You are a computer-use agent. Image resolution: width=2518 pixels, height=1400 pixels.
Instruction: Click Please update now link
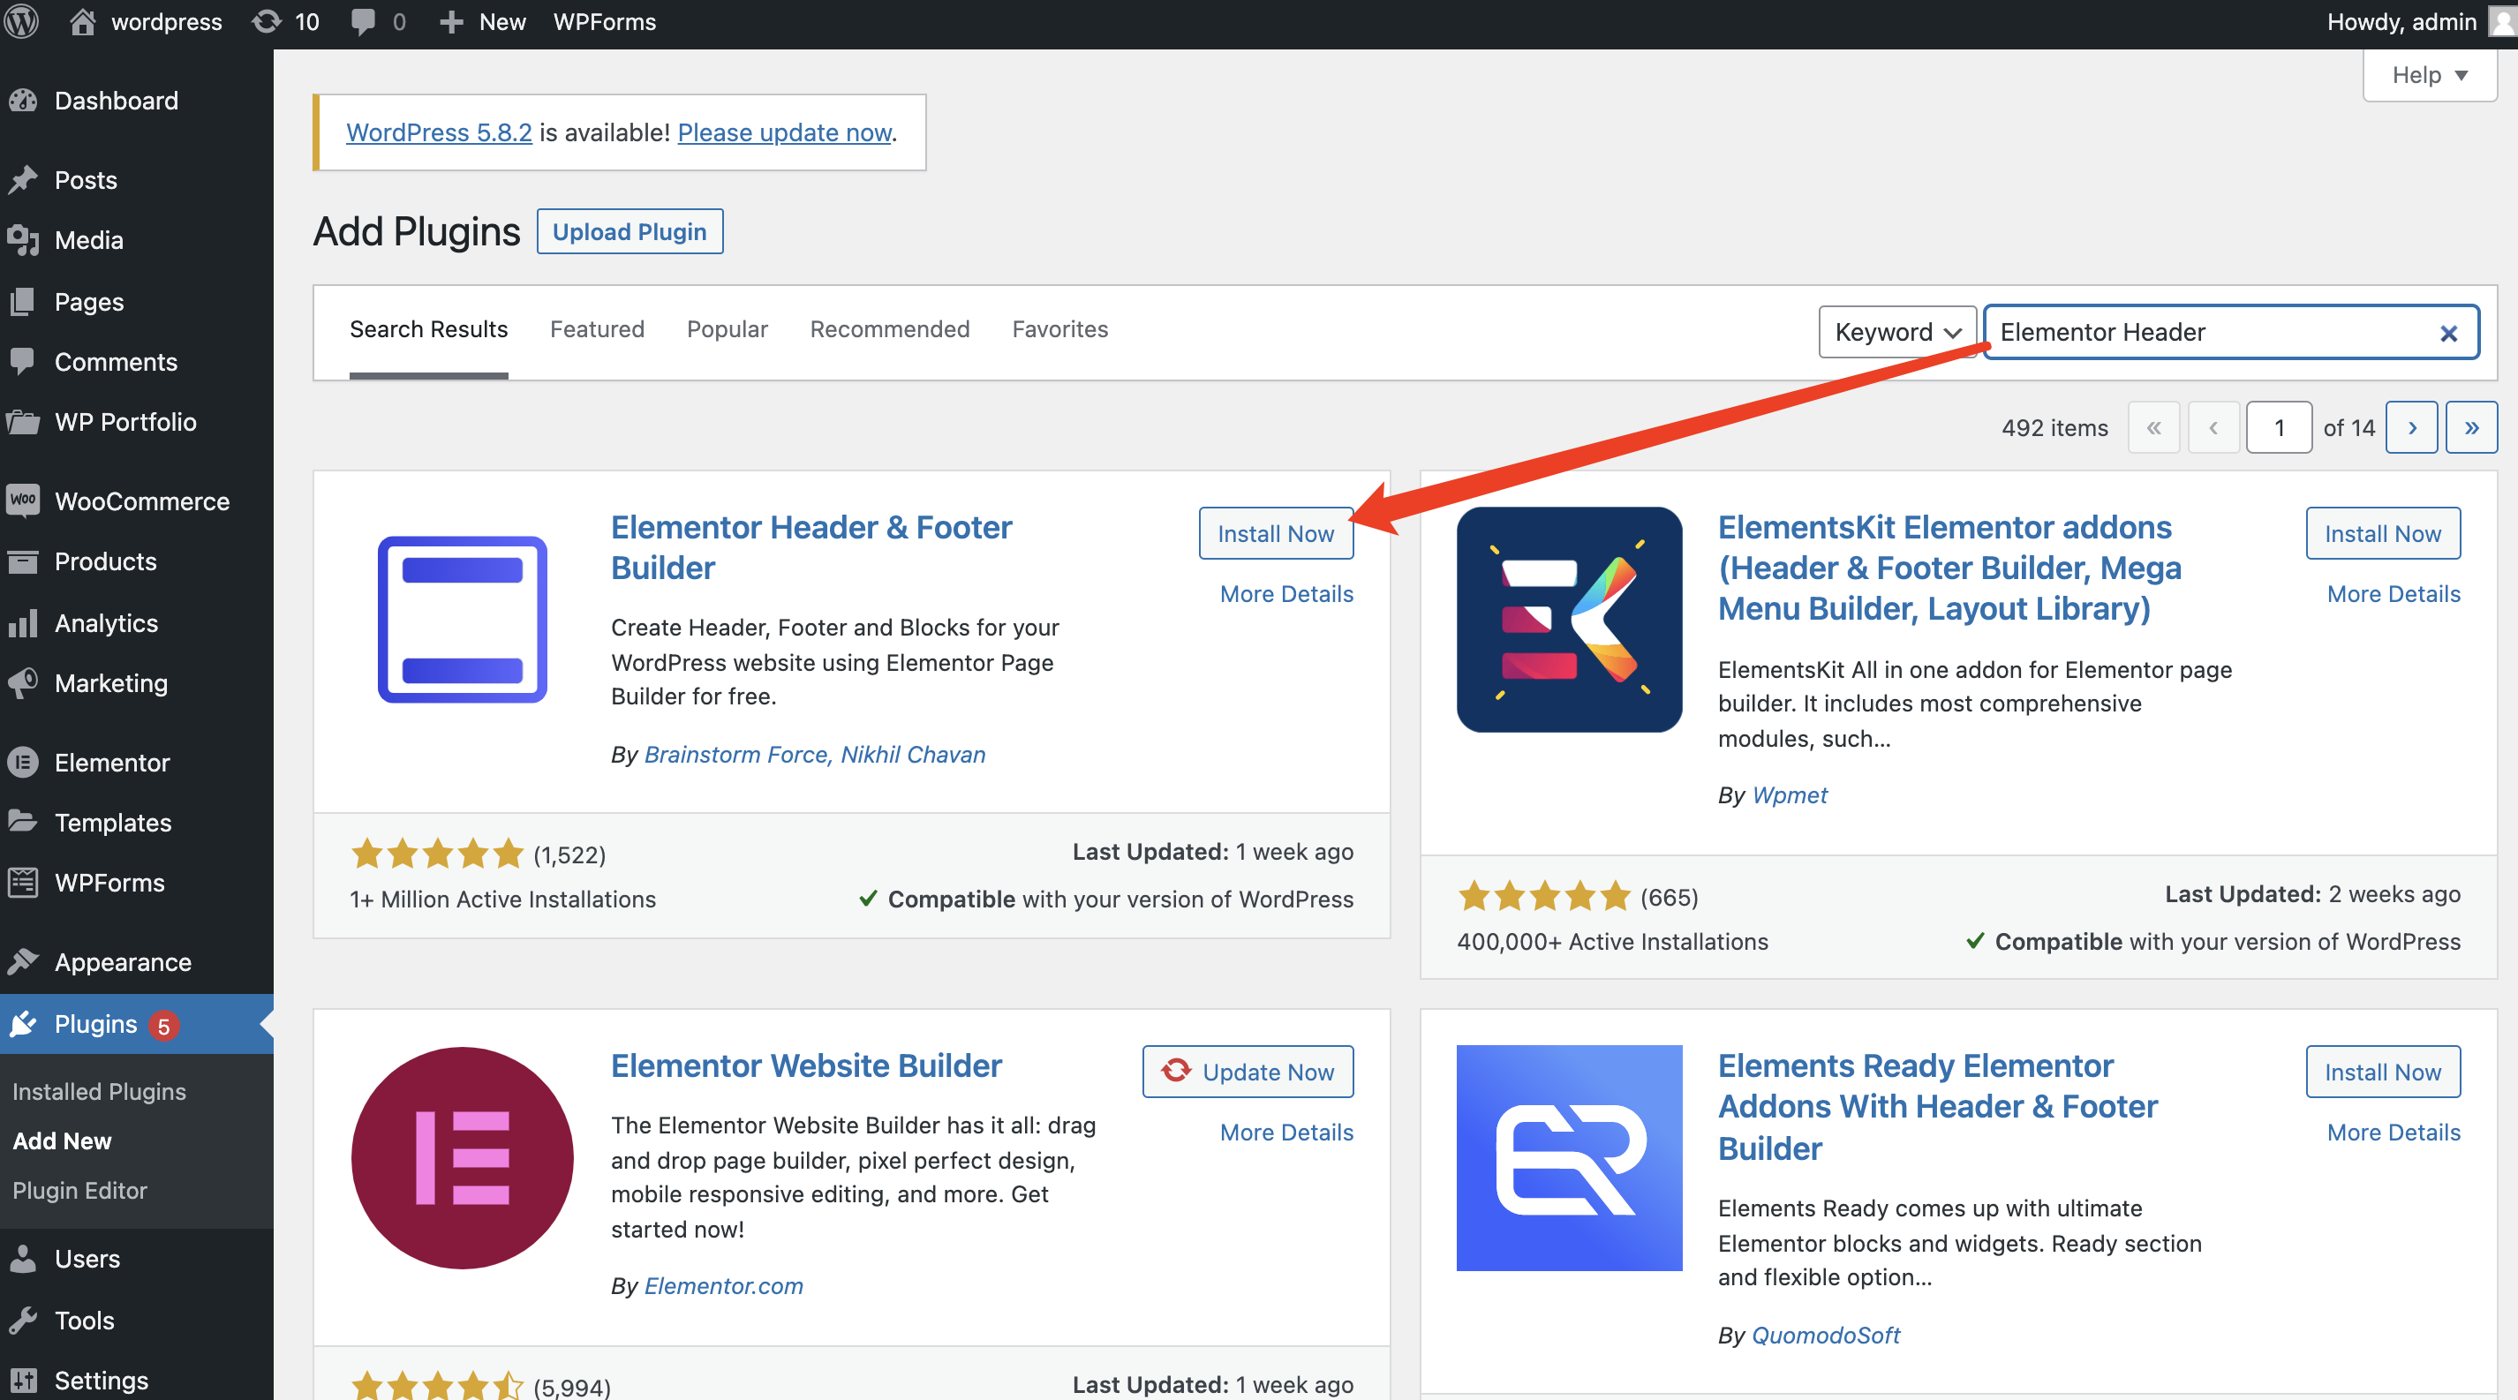[x=784, y=132]
